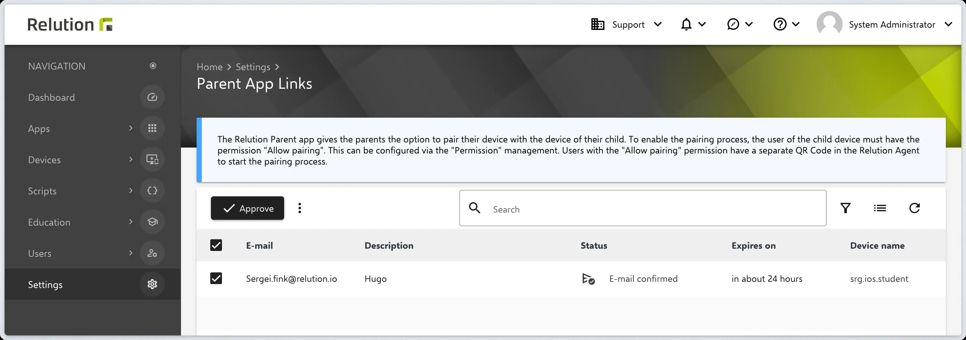Screen dimensions: 966x340
Task: Toggle the navigation pin radio icon
Action: pyautogui.click(x=153, y=66)
